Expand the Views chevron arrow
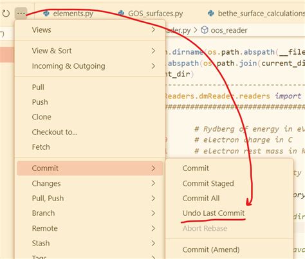 (153, 30)
